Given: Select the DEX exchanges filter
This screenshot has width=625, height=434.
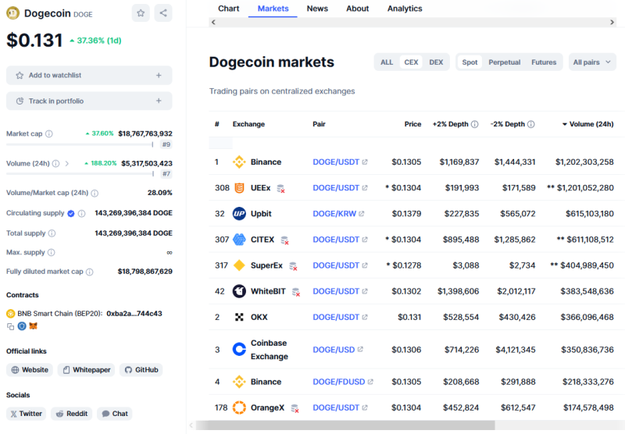Looking at the screenshot, I should 436,62.
